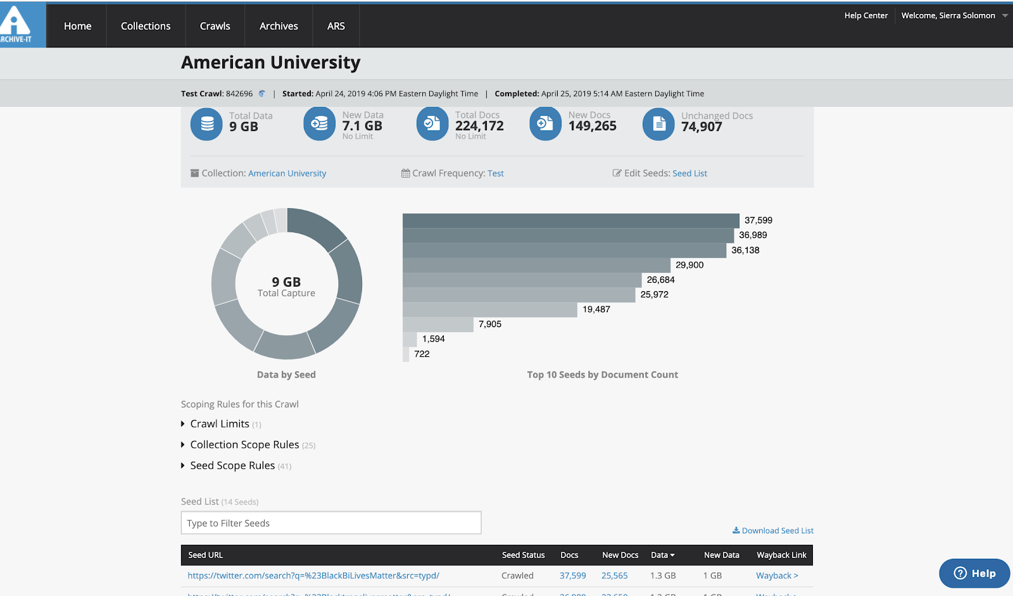Click the Unchanged Docs icon
1013x596 pixels.
click(659, 124)
